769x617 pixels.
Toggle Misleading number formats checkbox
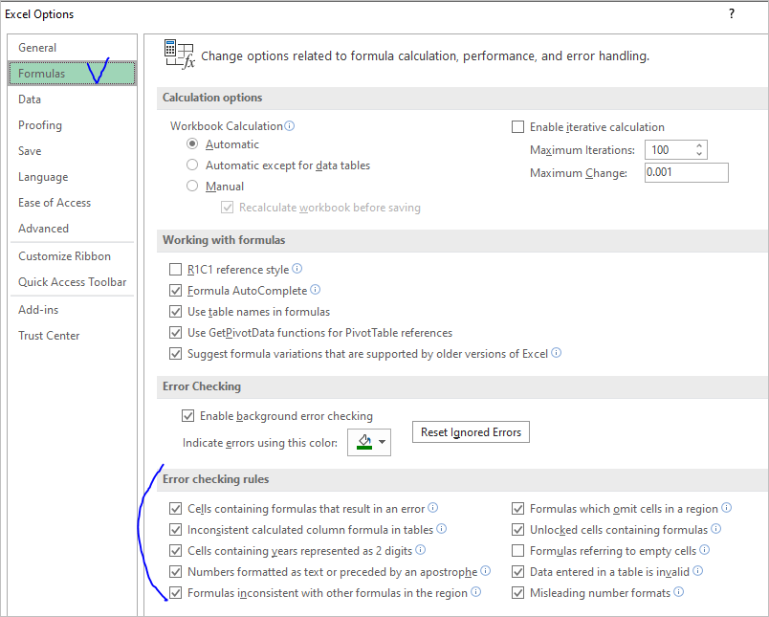coord(517,593)
